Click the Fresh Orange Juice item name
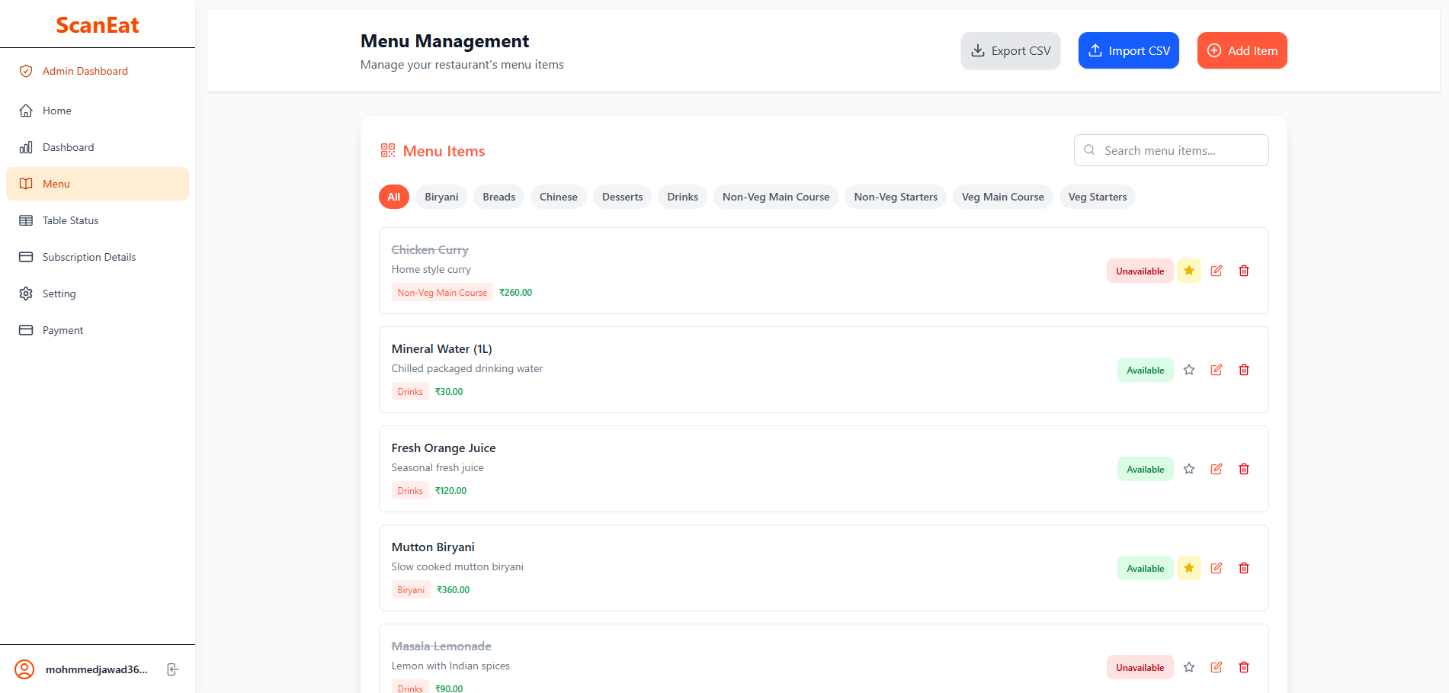The image size is (1449, 693). point(444,448)
